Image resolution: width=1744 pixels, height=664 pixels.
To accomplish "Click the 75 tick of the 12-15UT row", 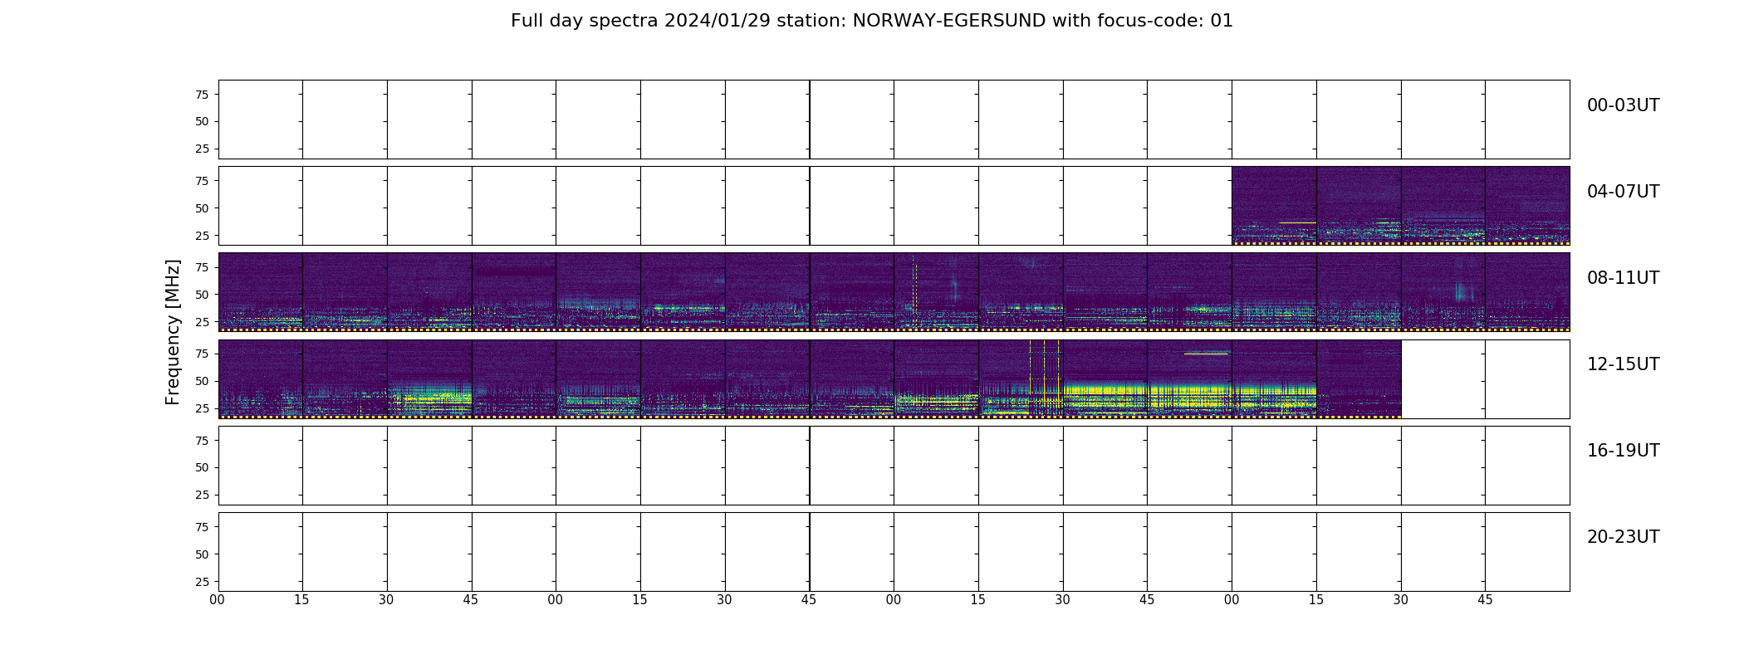I will click(202, 354).
